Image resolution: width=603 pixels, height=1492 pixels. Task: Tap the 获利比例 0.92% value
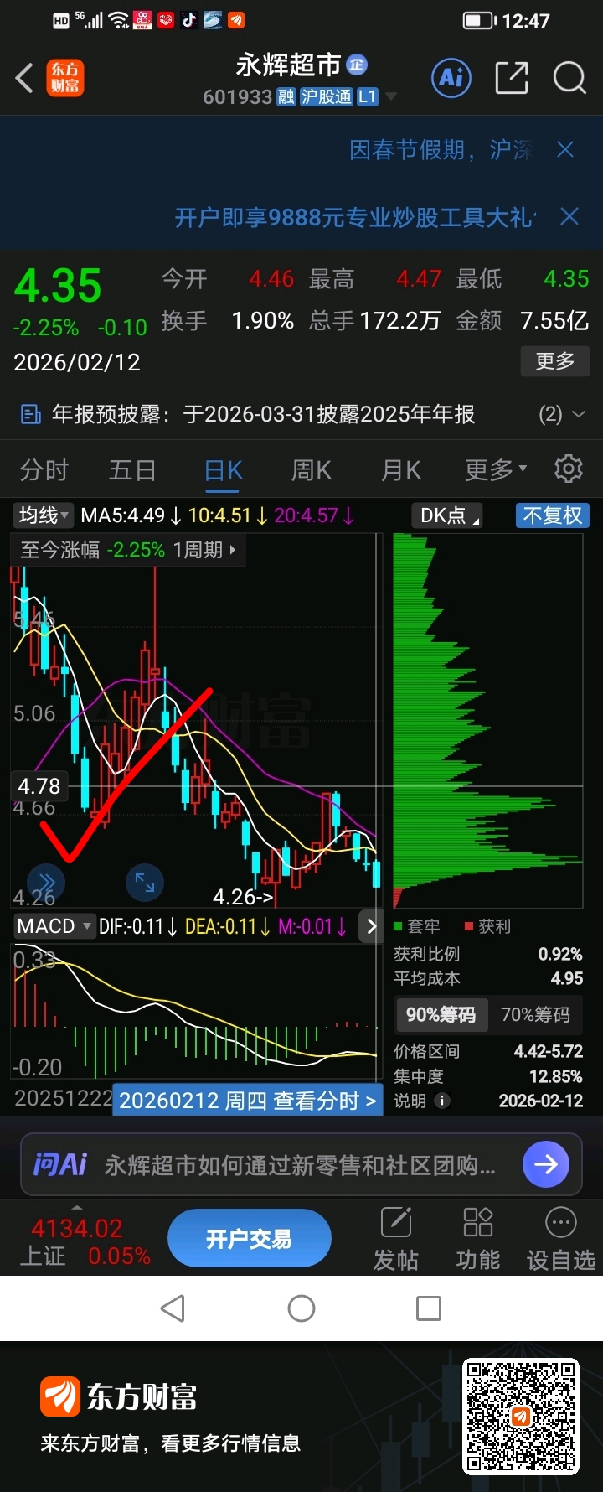(x=560, y=954)
